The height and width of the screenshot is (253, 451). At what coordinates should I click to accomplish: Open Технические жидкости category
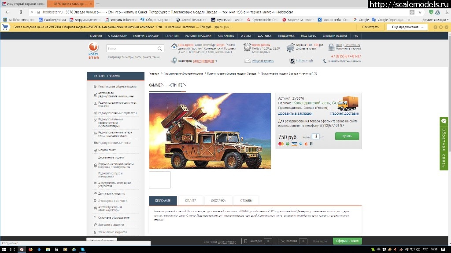tap(112, 232)
